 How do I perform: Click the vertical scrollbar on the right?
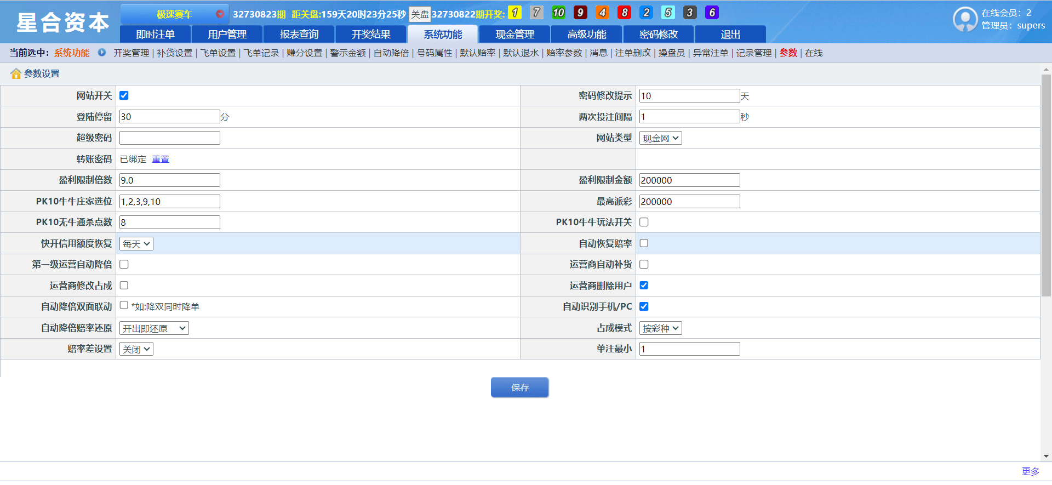(x=1046, y=185)
